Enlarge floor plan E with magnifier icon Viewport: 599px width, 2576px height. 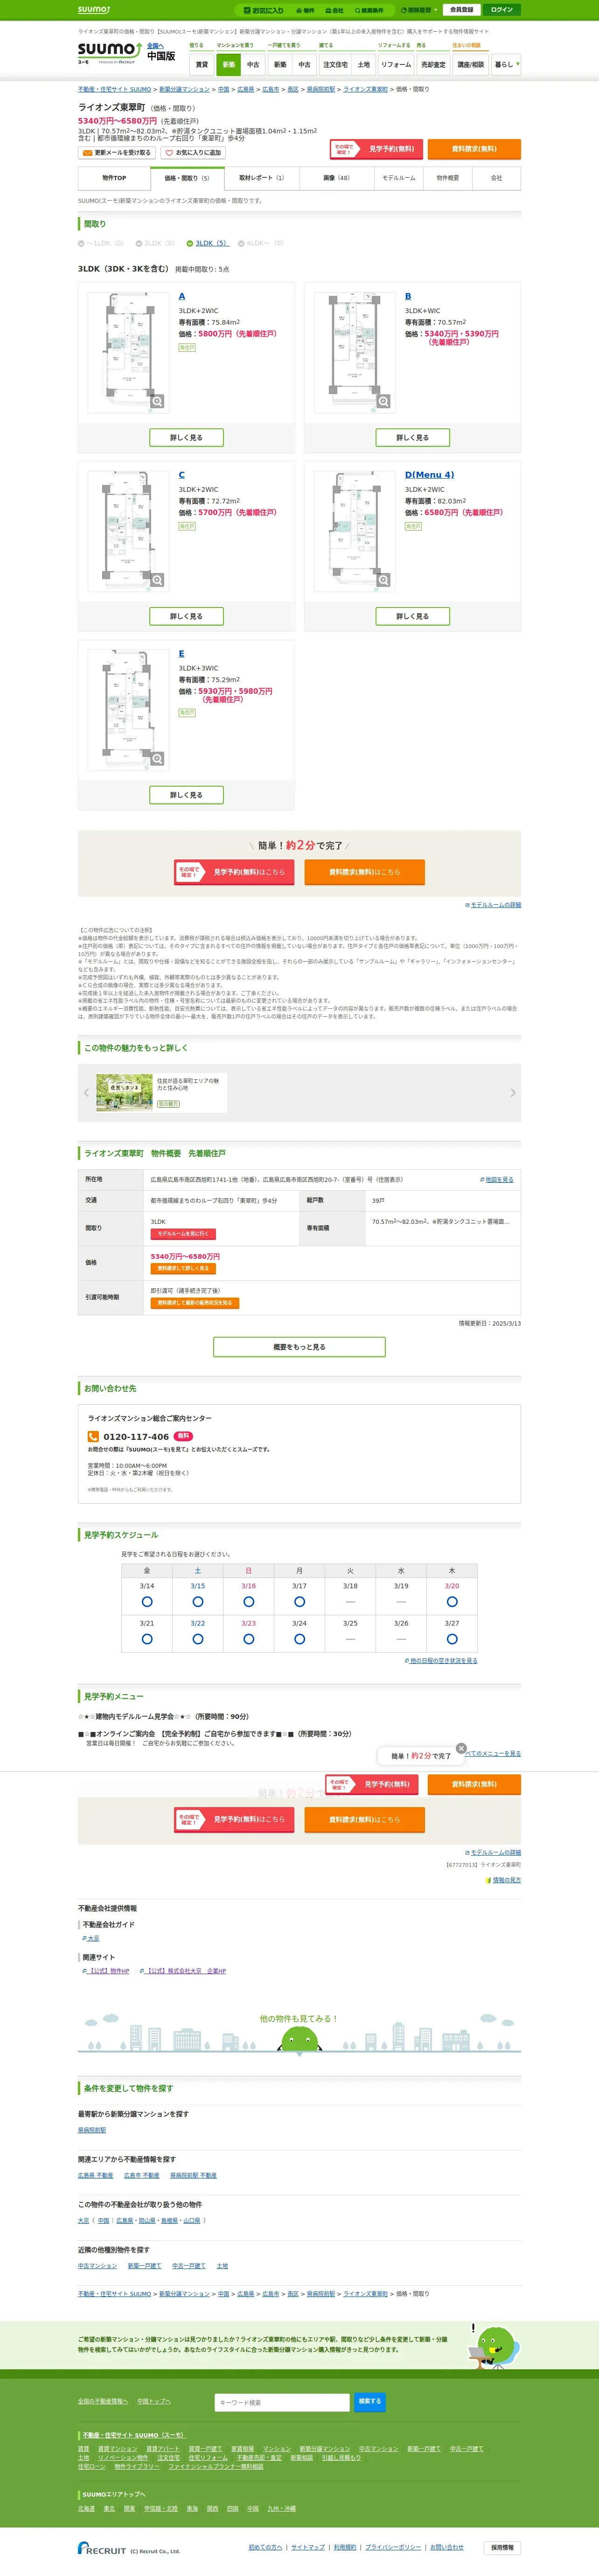tap(157, 759)
